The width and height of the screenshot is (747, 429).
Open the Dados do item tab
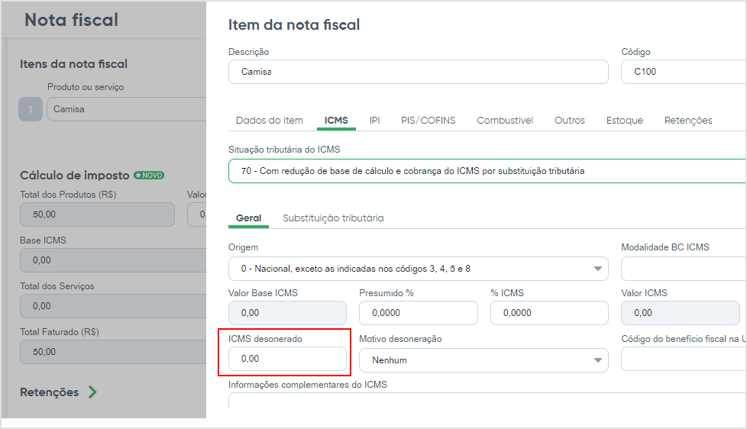(x=269, y=121)
